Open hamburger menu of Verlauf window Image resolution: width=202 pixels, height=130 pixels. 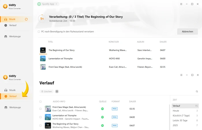click(181, 75)
